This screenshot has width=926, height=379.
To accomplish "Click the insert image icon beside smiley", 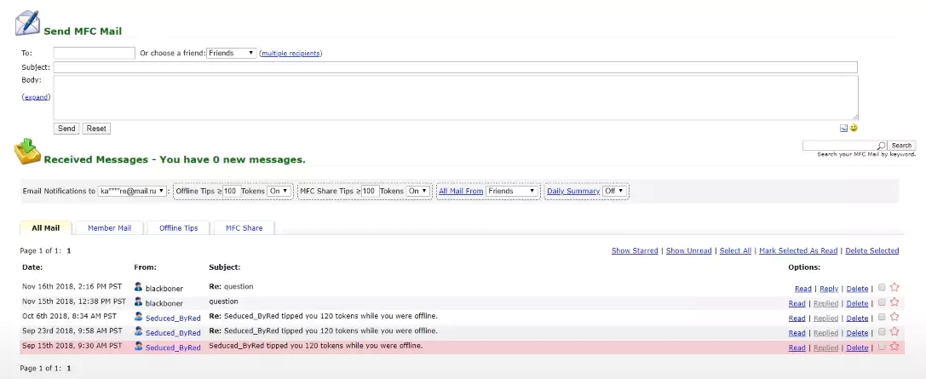I will pos(844,128).
